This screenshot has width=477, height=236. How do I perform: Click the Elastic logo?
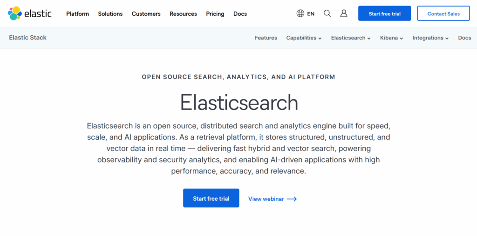tap(29, 13)
